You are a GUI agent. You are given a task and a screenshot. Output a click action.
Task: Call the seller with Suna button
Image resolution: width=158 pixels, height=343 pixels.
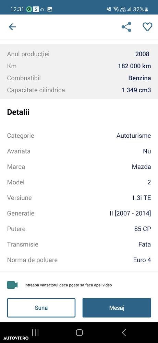point(41,308)
